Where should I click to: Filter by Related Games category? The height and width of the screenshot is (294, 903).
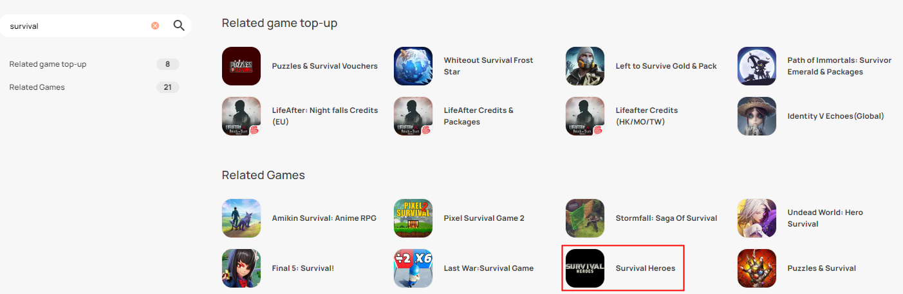pyautogui.click(x=94, y=87)
